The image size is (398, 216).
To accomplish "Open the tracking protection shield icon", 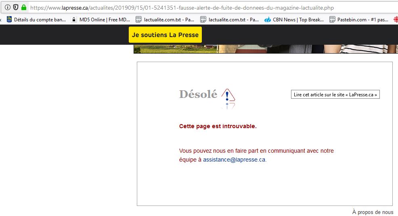I will 16,8.
